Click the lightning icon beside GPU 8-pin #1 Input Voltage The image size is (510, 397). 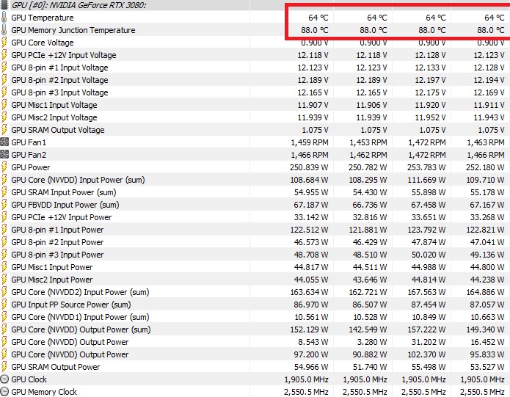[x=4, y=68]
